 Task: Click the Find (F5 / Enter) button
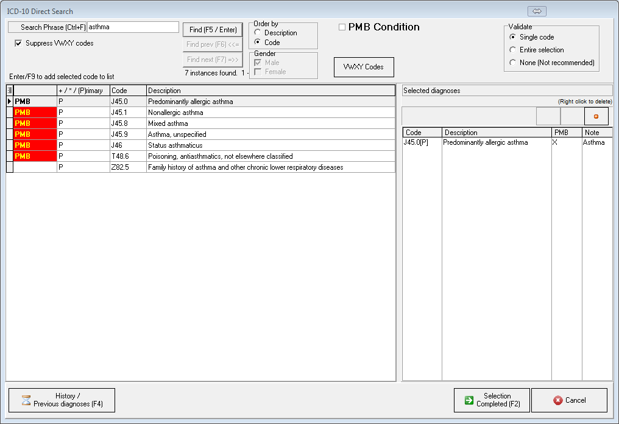pos(213,30)
